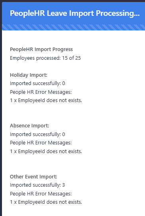Select the PeopleHR Import Progress heading
Viewport: 145px width, 216px height.
[x=41, y=49]
